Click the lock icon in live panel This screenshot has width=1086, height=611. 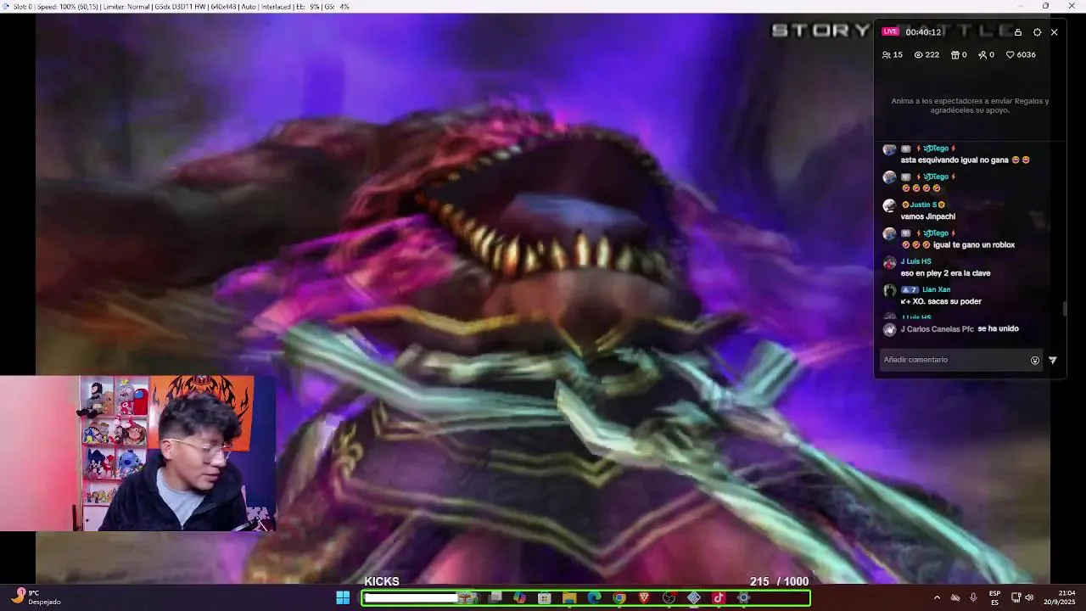[x=1018, y=32]
